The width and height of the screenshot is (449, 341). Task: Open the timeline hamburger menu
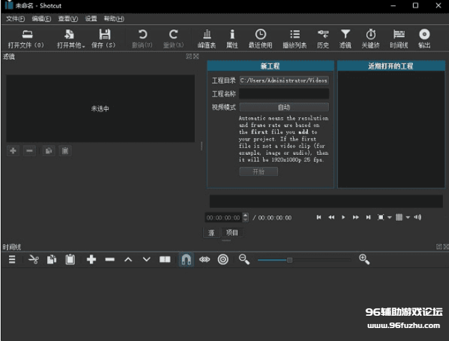tap(12, 259)
